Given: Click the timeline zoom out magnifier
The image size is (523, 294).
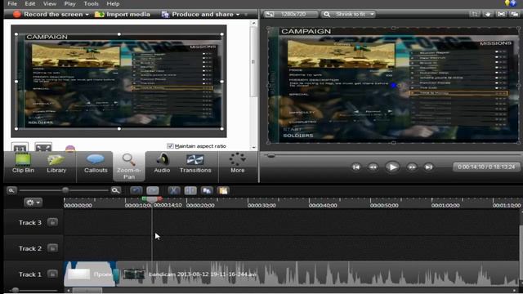Looking at the screenshot, I should tap(11, 190).
